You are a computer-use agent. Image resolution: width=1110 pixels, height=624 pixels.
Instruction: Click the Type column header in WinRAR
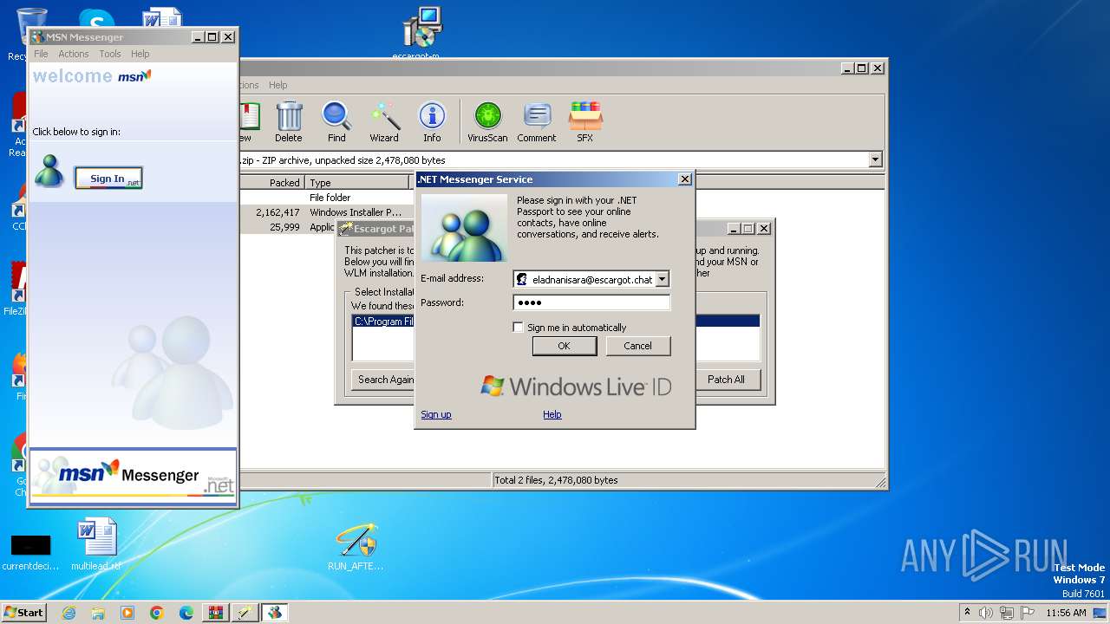[357, 183]
